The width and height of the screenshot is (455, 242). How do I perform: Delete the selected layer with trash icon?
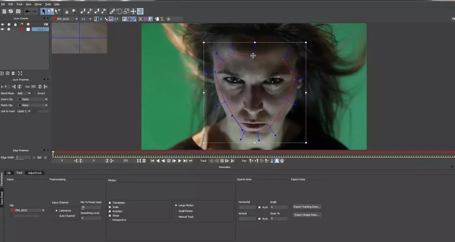[x=13, y=73]
